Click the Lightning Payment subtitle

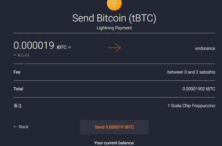coord(114,28)
